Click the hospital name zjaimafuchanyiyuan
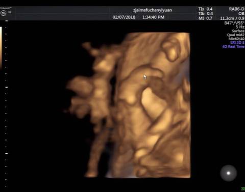Image resolution: width=245 pixels, height=192 pixels. tap(153, 10)
